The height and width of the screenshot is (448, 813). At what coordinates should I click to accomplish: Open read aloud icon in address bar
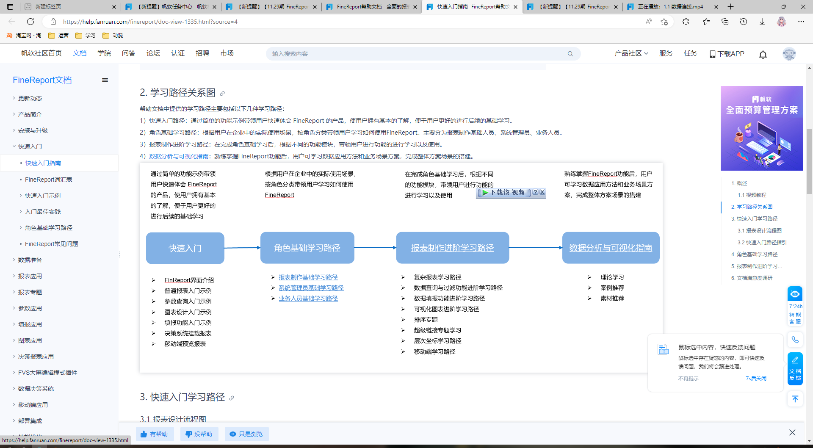pos(649,22)
